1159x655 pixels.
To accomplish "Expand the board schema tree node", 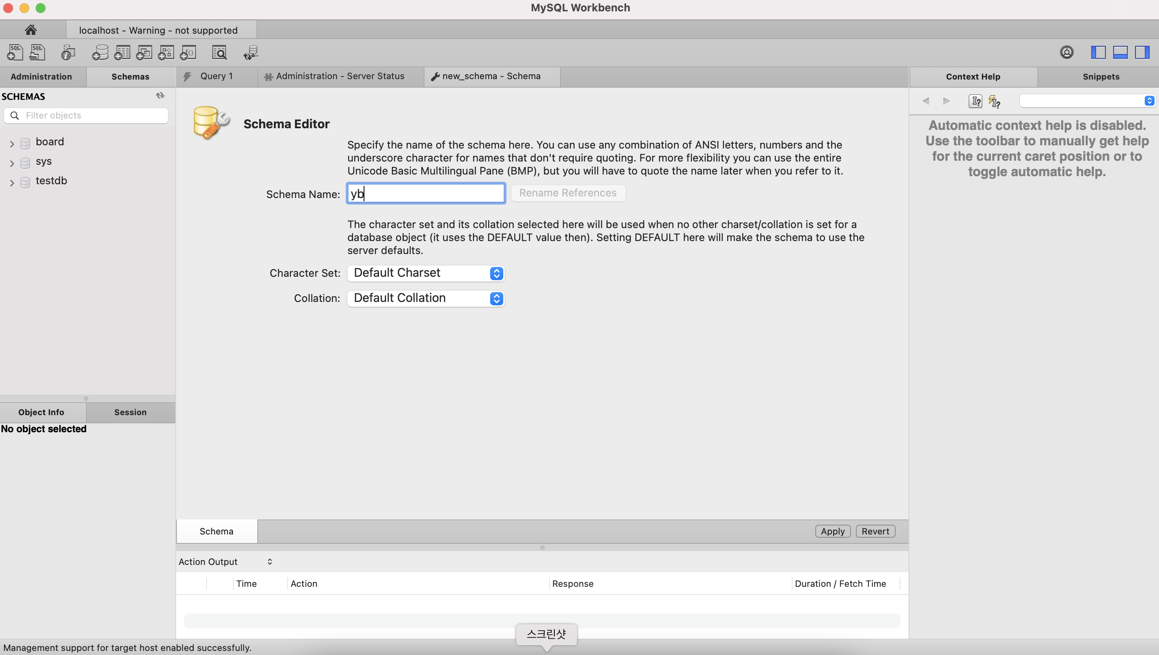I will (12, 144).
